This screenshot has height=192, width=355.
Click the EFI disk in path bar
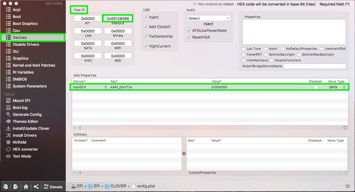point(77,186)
